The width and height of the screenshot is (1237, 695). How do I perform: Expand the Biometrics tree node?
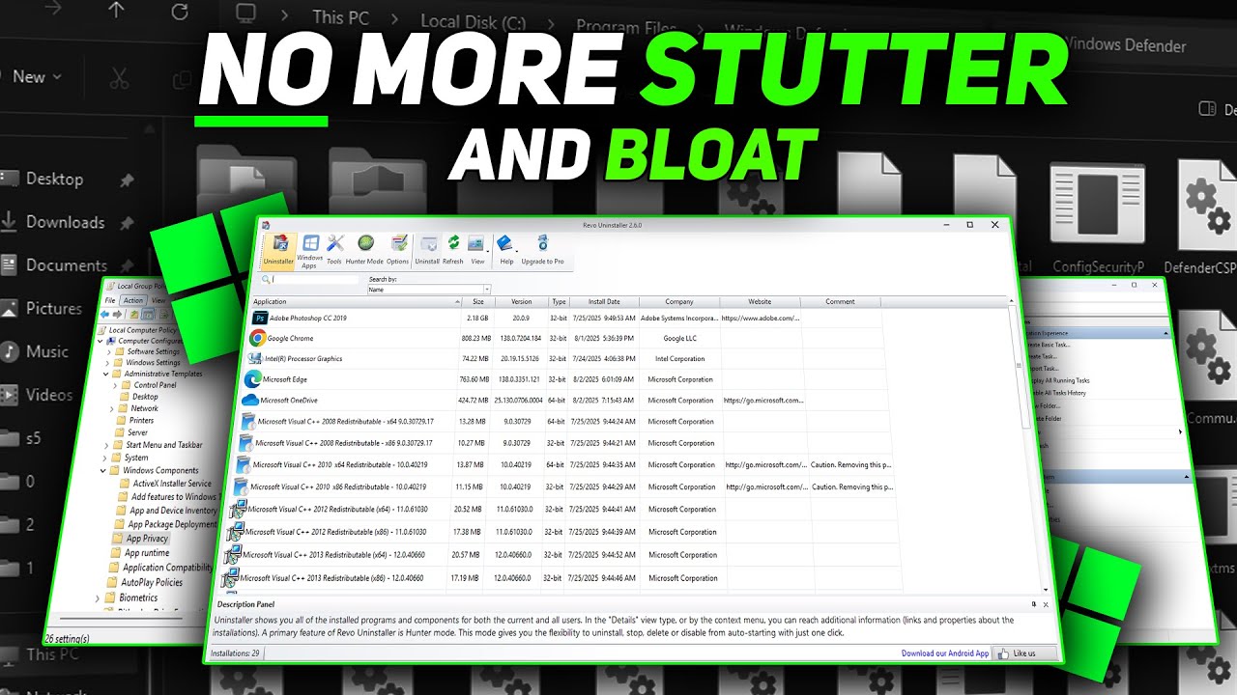point(99,598)
